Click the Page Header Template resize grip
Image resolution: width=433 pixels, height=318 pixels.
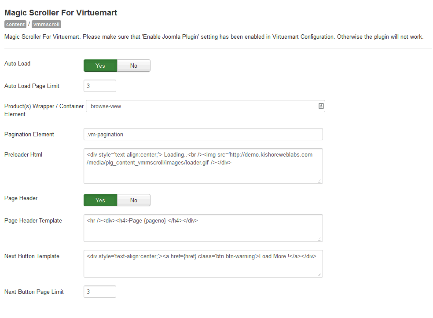coord(320,239)
